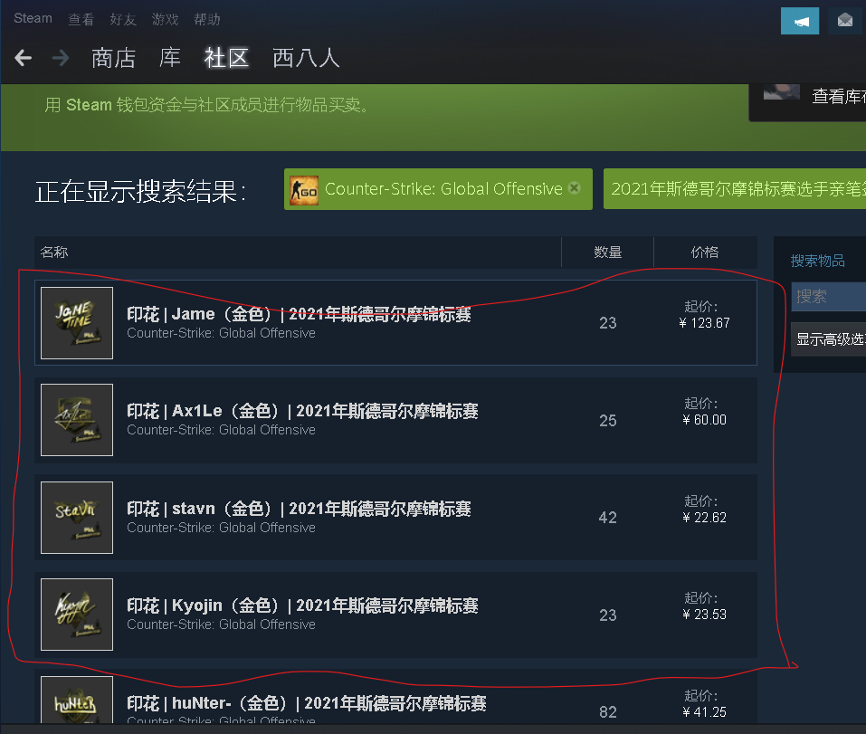Open the 好友 menu
866x734 pixels.
[122, 19]
